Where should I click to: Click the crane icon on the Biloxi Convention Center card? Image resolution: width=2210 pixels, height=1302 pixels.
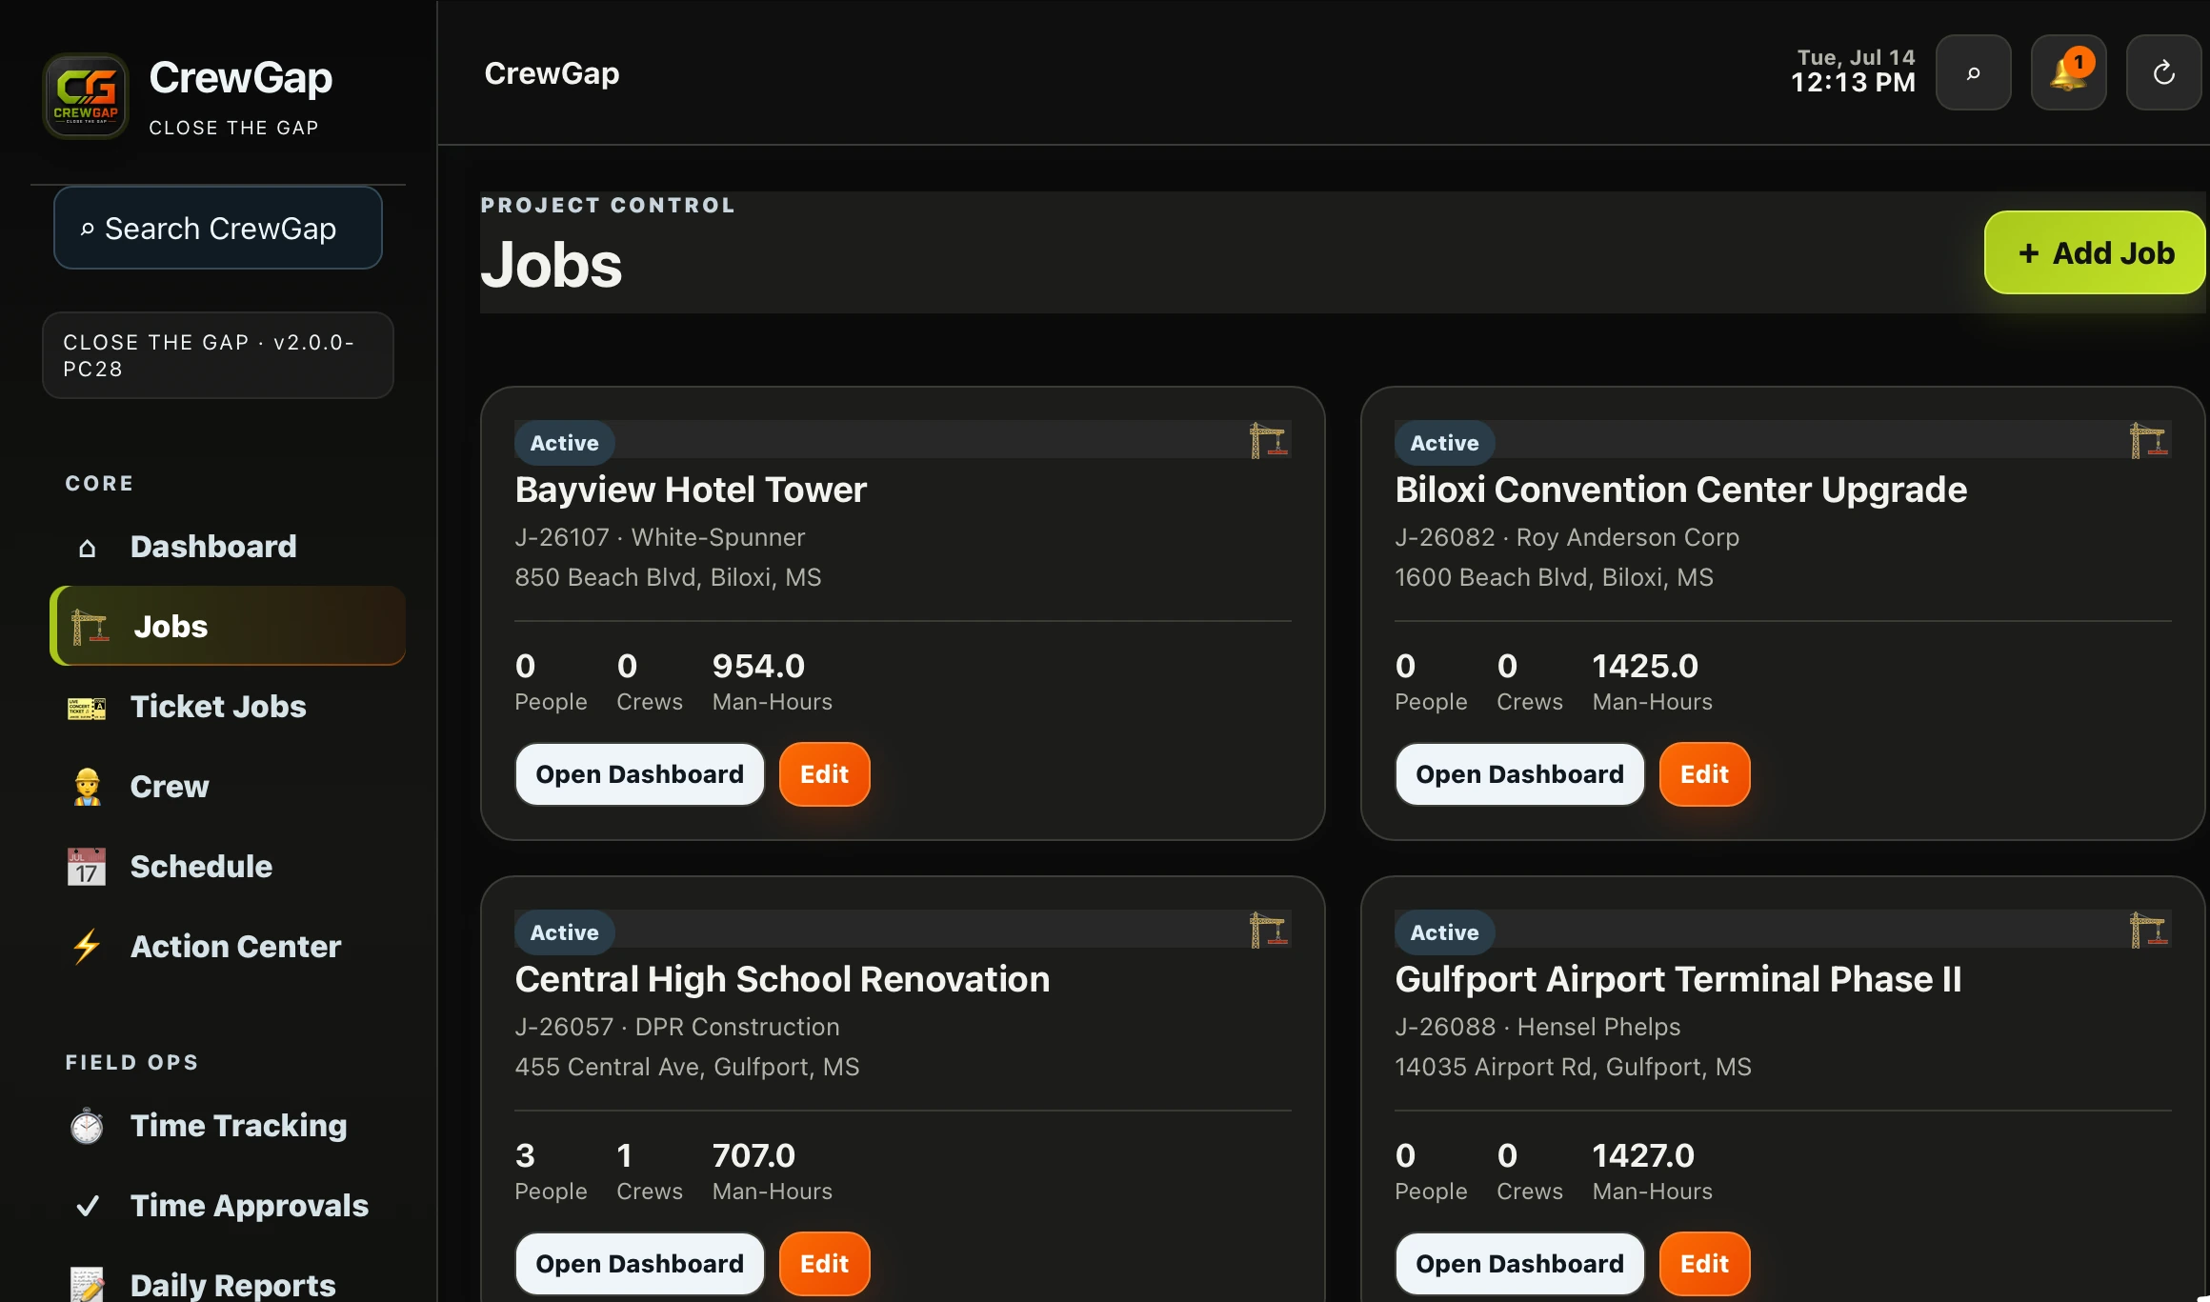2149,441
